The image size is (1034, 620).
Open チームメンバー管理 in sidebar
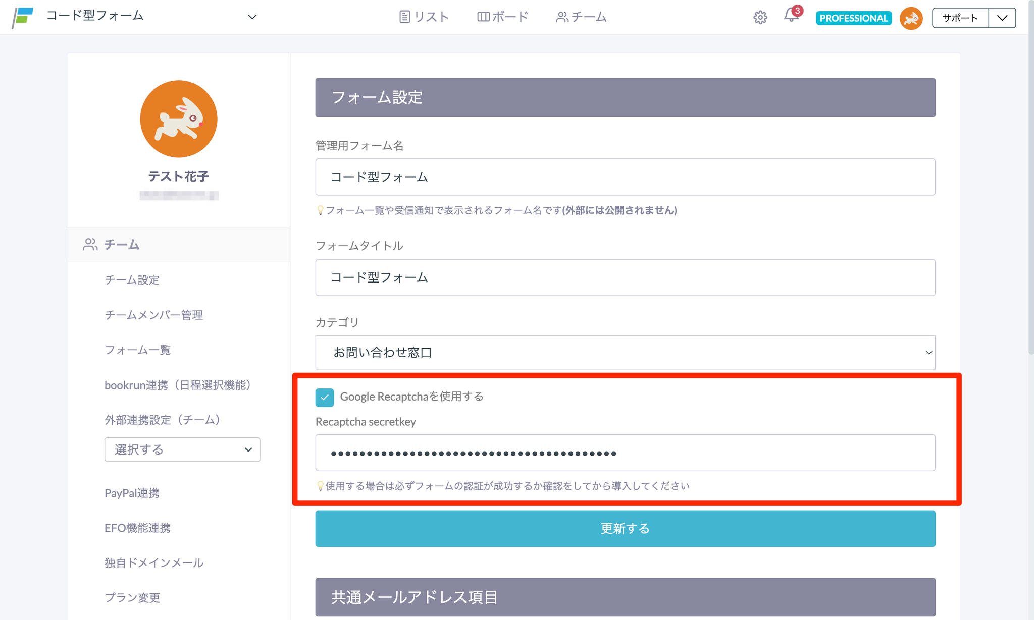click(x=153, y=315)
